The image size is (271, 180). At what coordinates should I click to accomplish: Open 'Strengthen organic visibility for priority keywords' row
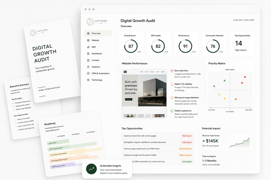pos(158,142)
